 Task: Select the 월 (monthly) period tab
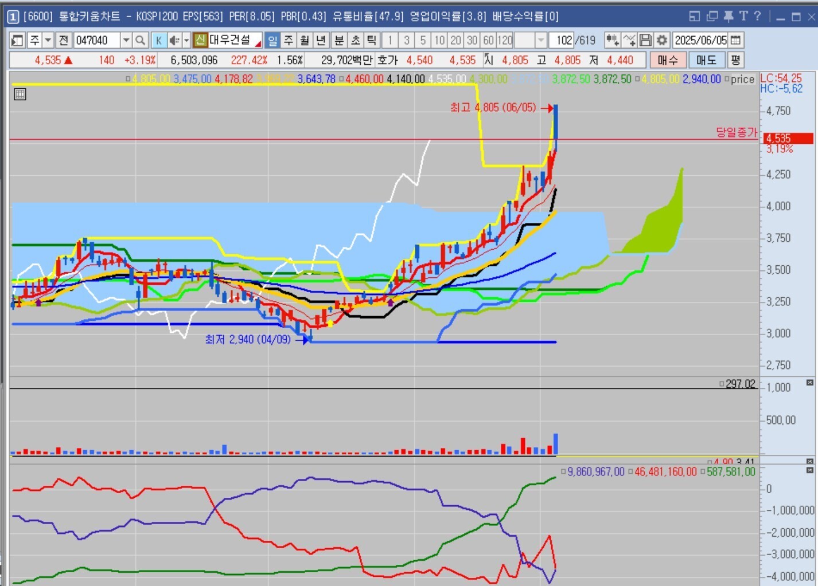pos(305,40)
